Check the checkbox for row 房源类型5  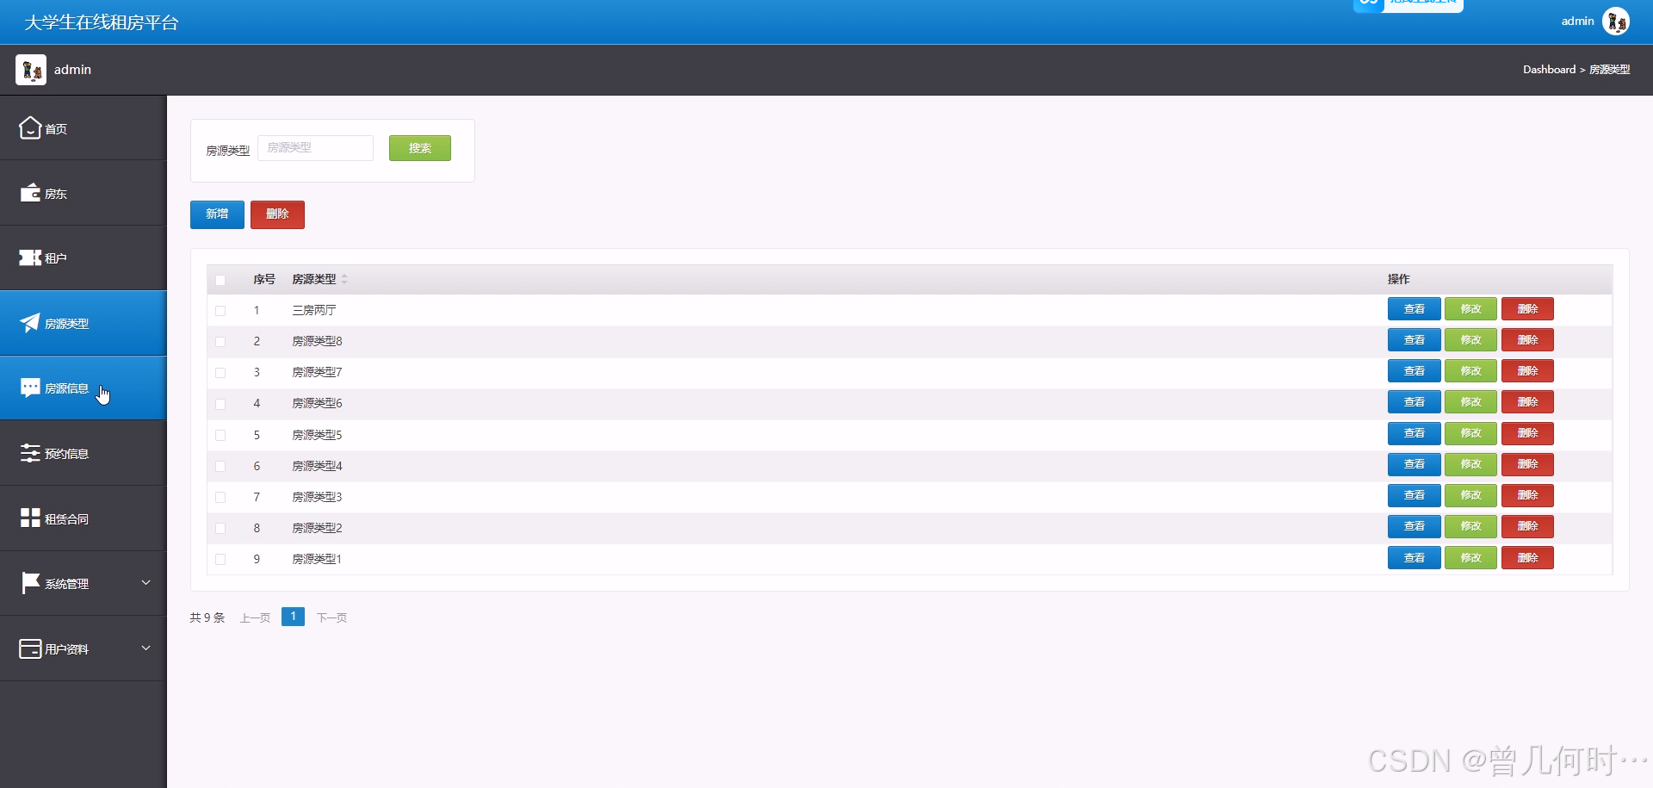(220, 436)
